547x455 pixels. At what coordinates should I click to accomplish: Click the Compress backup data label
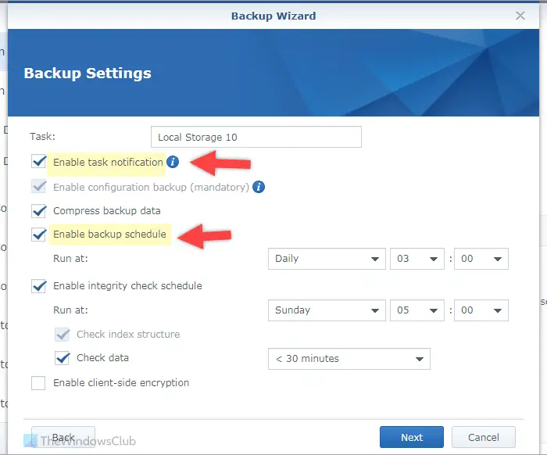point(107,211)
